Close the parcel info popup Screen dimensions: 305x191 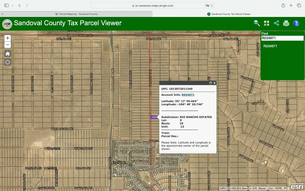(x=214, y=83)
